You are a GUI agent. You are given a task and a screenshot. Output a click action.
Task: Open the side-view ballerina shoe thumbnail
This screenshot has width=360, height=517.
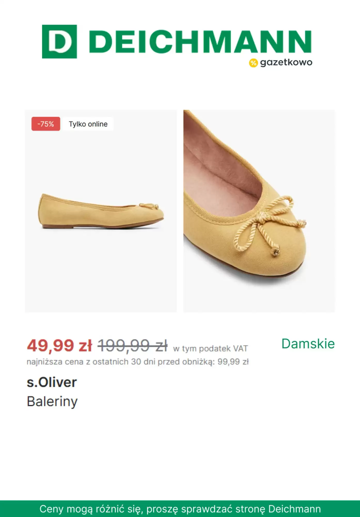click(101, 211)
